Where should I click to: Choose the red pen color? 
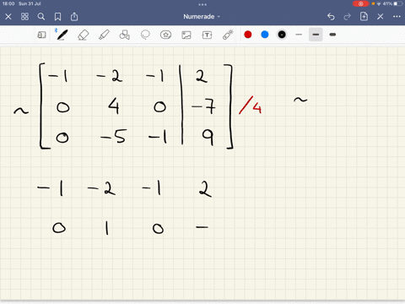pyautogui.click(x=248, y=35)
